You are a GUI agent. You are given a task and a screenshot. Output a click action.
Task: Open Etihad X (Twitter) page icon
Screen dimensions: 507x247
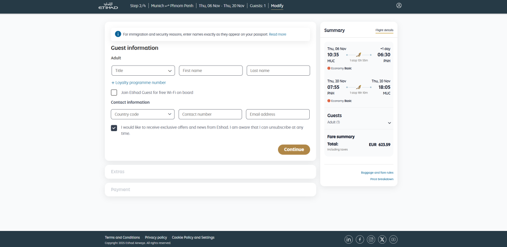pyautogui.click(x=382, y=239)
